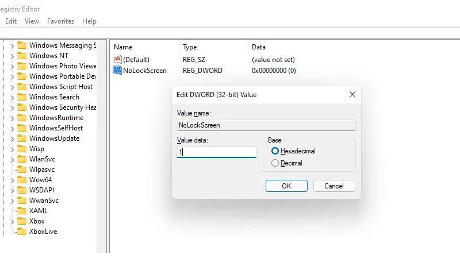This screenshot has width=460, height=262.
Task: Click the XAML folder icon
Action: 22,211
